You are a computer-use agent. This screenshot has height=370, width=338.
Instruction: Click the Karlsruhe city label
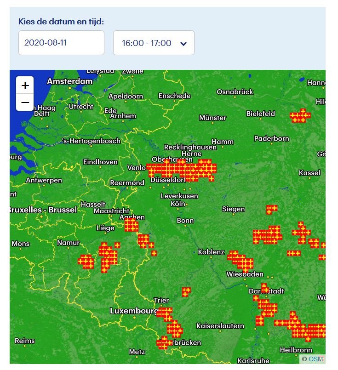click(x=253, y=361)
